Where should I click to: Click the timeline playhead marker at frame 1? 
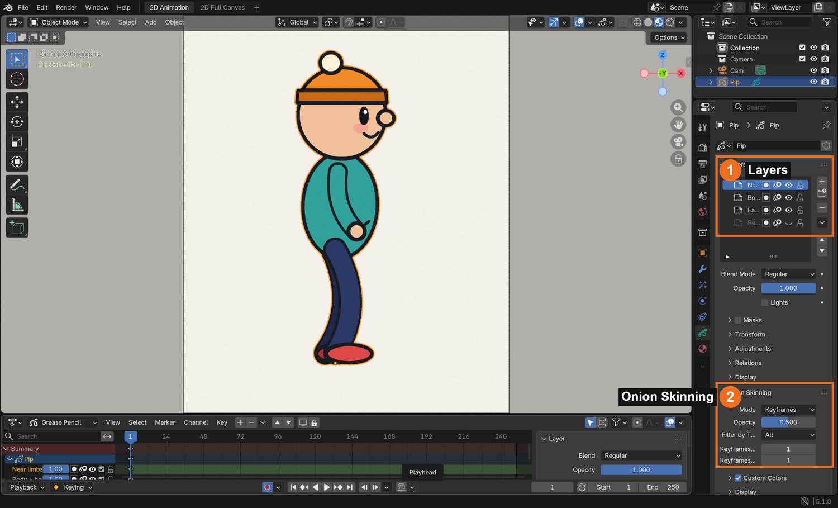pos(130,436)
